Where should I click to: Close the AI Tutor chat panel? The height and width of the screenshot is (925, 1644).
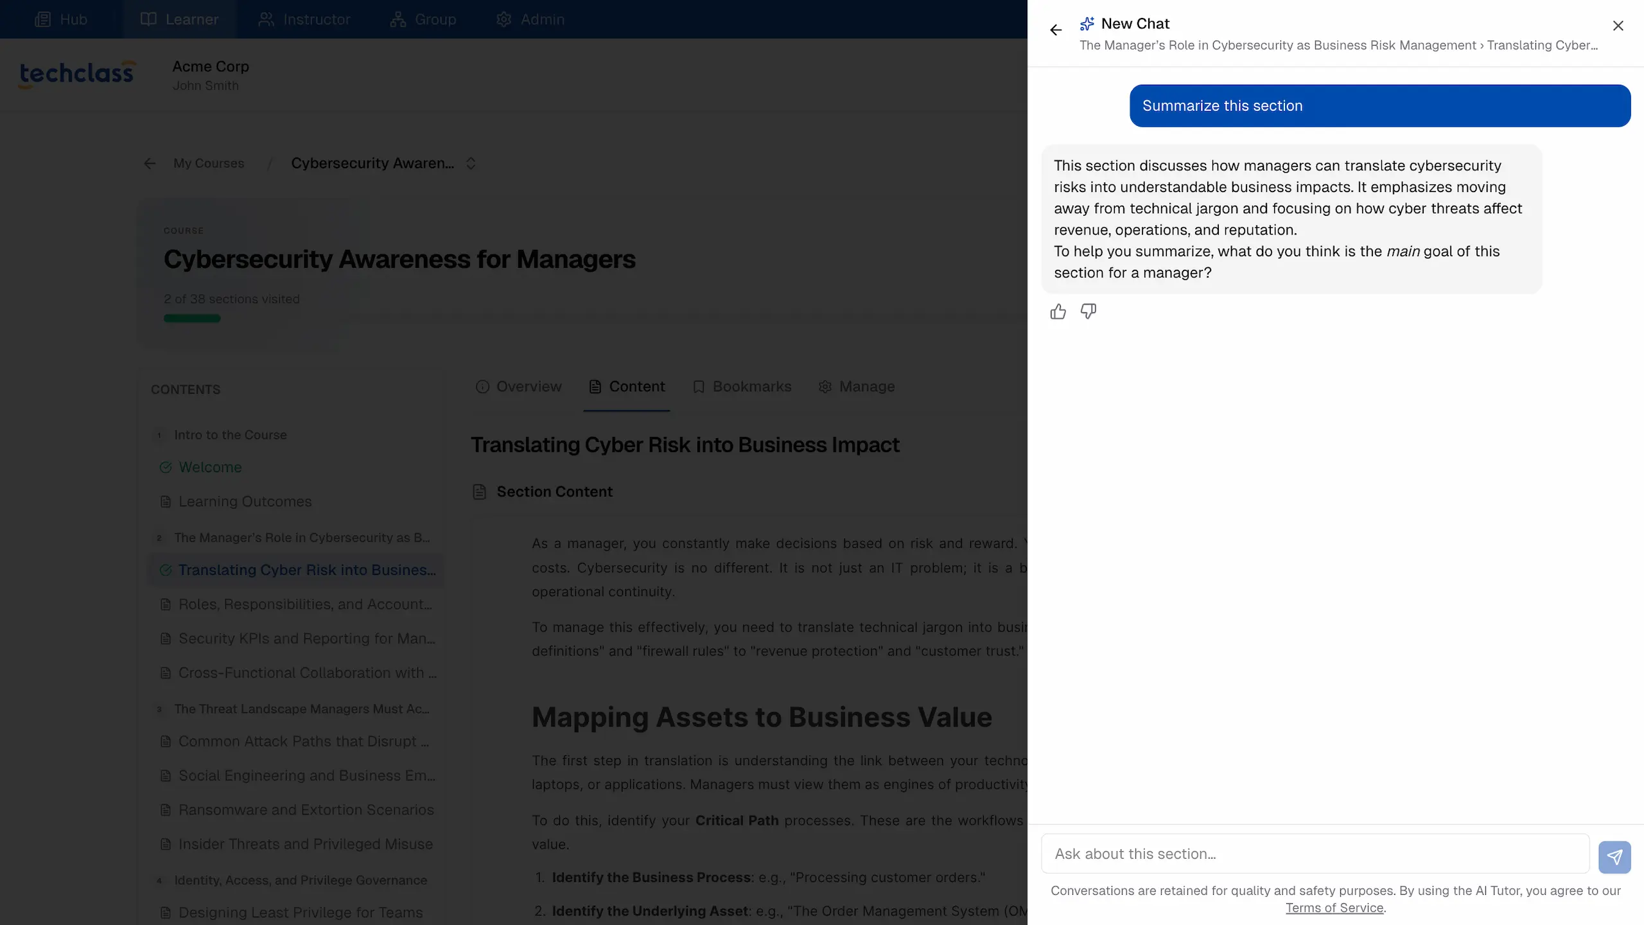[1618, 26]
